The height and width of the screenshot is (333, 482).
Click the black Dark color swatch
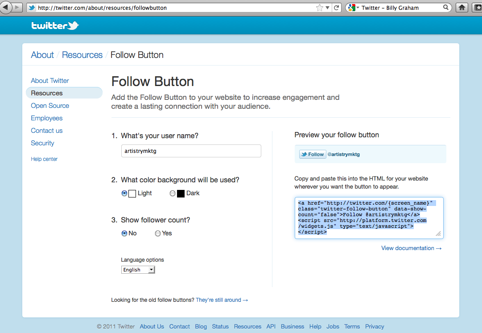click(181, 193)
